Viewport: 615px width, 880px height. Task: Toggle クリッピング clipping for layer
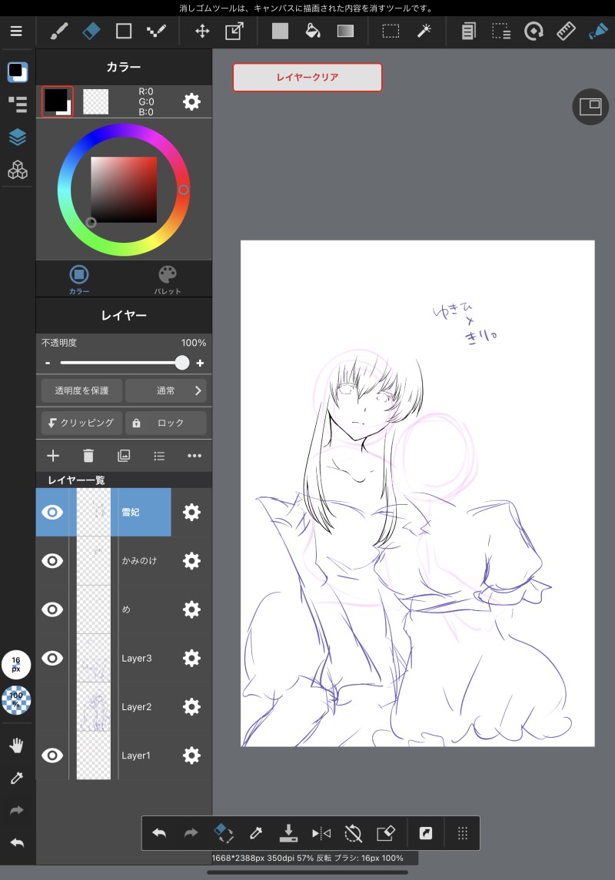point(81,423)
